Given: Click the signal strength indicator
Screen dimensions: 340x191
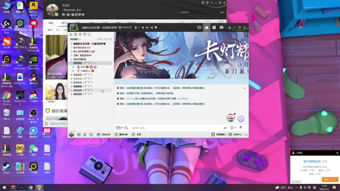Looking at the screenshot, I should 246,135.
